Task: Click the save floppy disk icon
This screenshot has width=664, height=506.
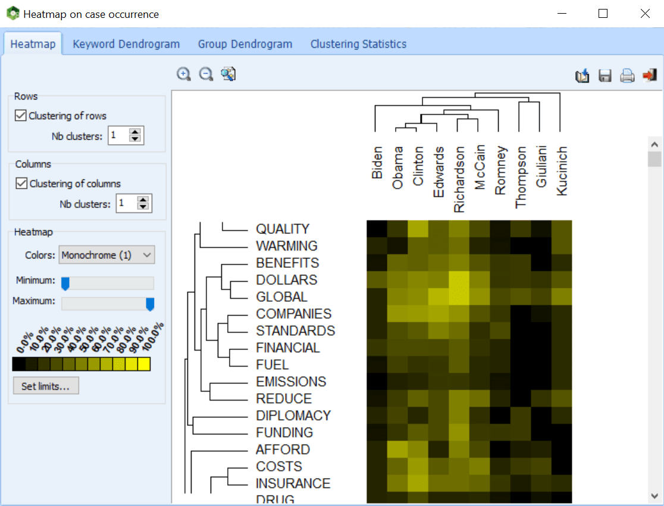Action: [x=605, y=76]
